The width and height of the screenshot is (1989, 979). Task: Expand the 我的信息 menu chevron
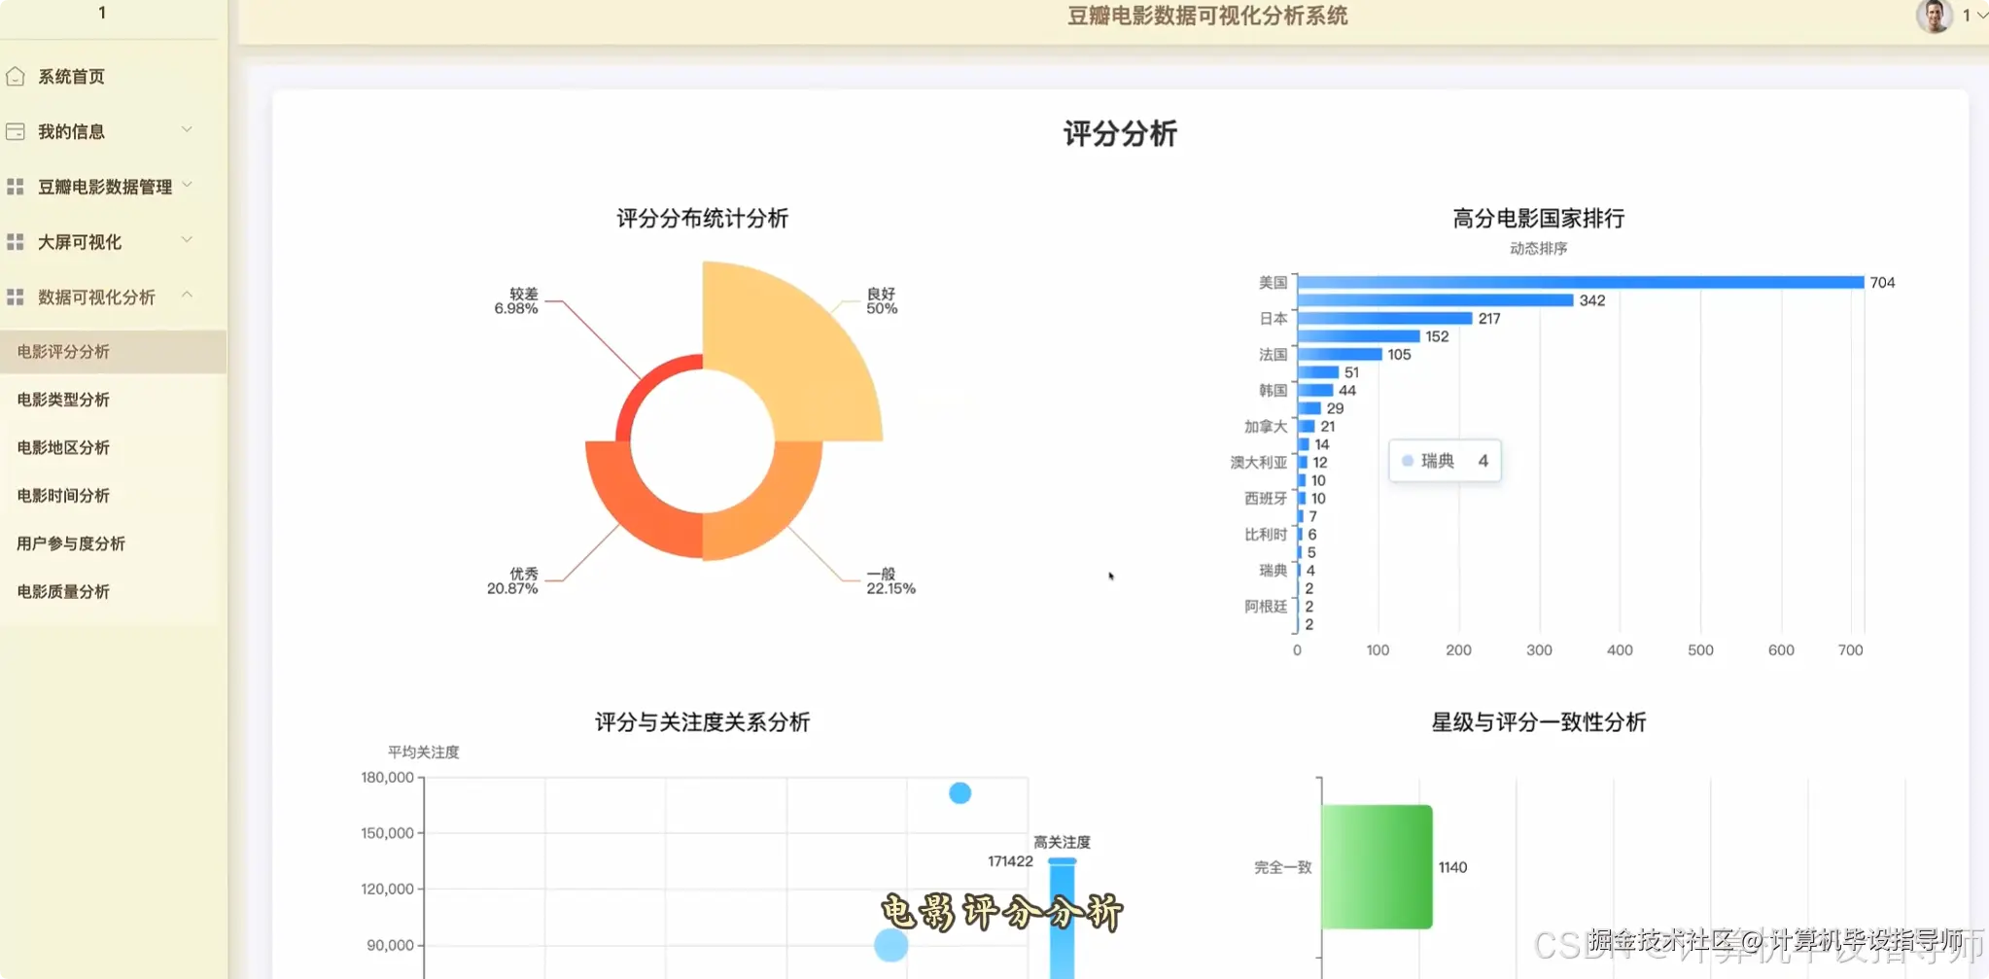click(189, 128)
